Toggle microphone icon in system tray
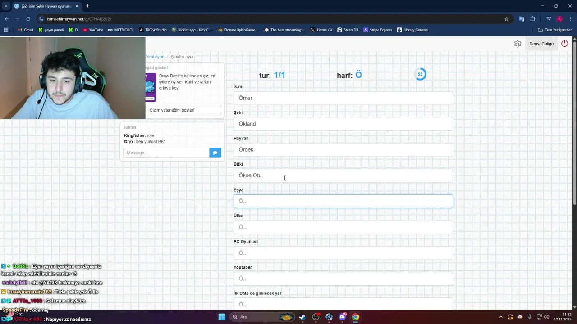Image resolution: width=577 pixels, height=324 pixels. pyautogui.click(x=530, y=317)
